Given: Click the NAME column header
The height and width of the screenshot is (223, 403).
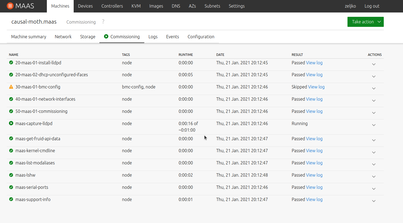Looking at the screenshot, I should (x=14, y=55).
